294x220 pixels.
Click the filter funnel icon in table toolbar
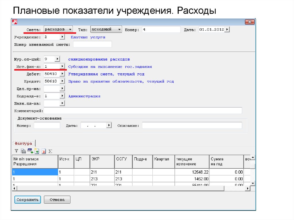click(x=16, y=151)
